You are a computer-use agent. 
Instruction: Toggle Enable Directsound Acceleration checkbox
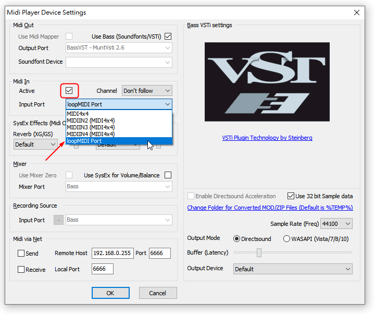click(x=191, y=196)
